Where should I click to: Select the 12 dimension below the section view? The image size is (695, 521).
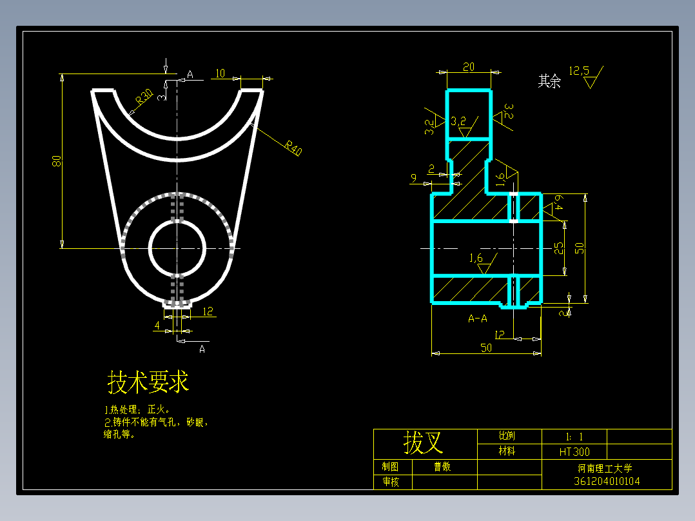point(500,334)
